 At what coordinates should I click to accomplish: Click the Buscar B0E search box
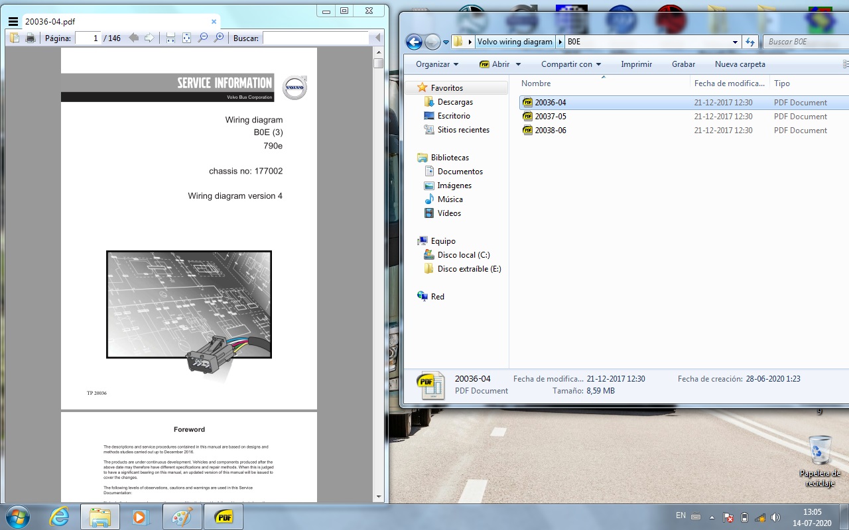tap(805, 42)
